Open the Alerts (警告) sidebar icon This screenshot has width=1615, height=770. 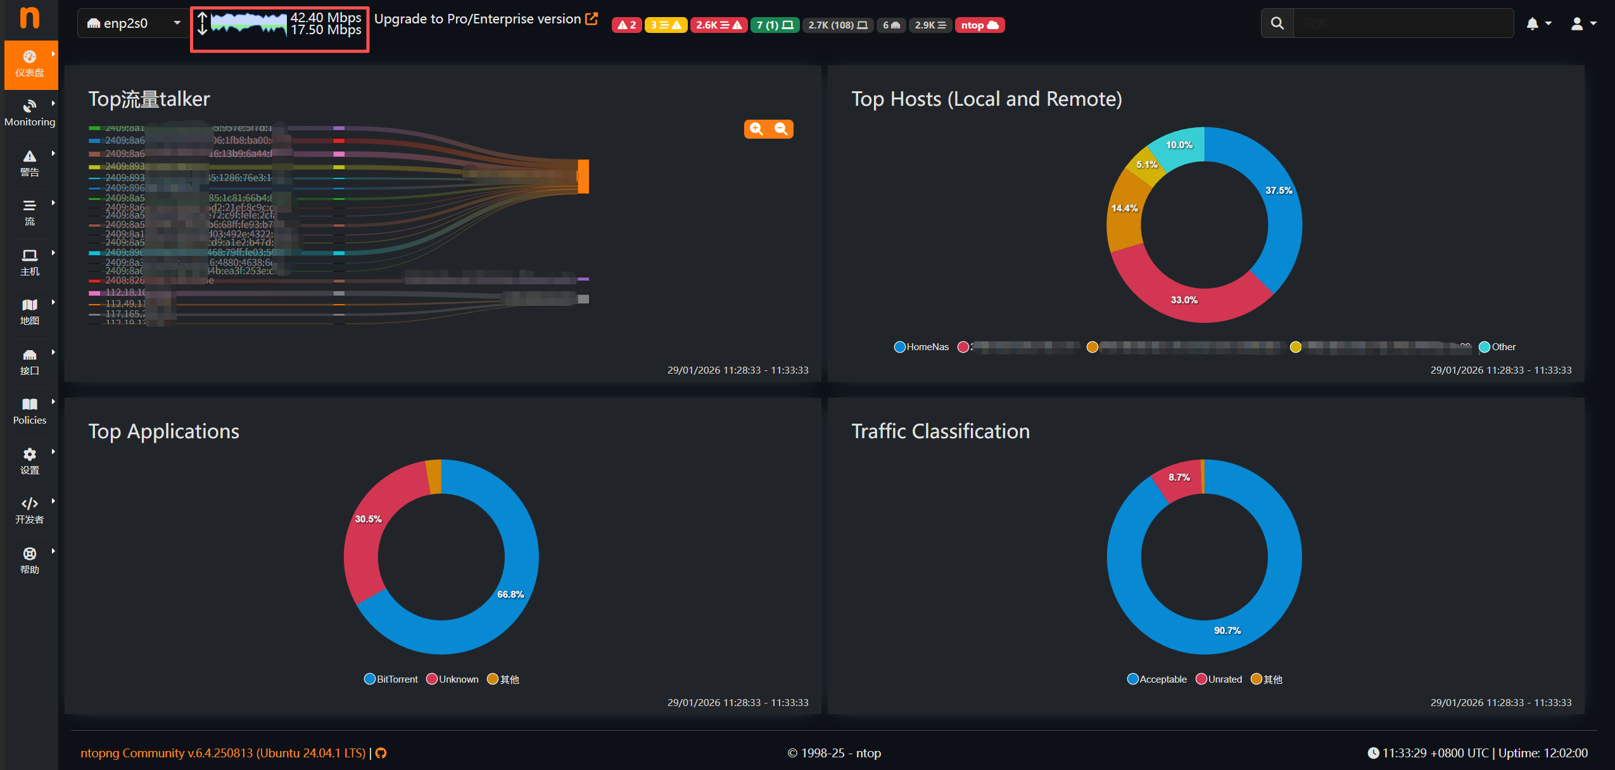pyautogui.click(x=30, y=163)
